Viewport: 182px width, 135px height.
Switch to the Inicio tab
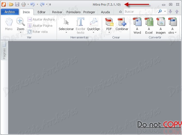[x=26, y=12]
